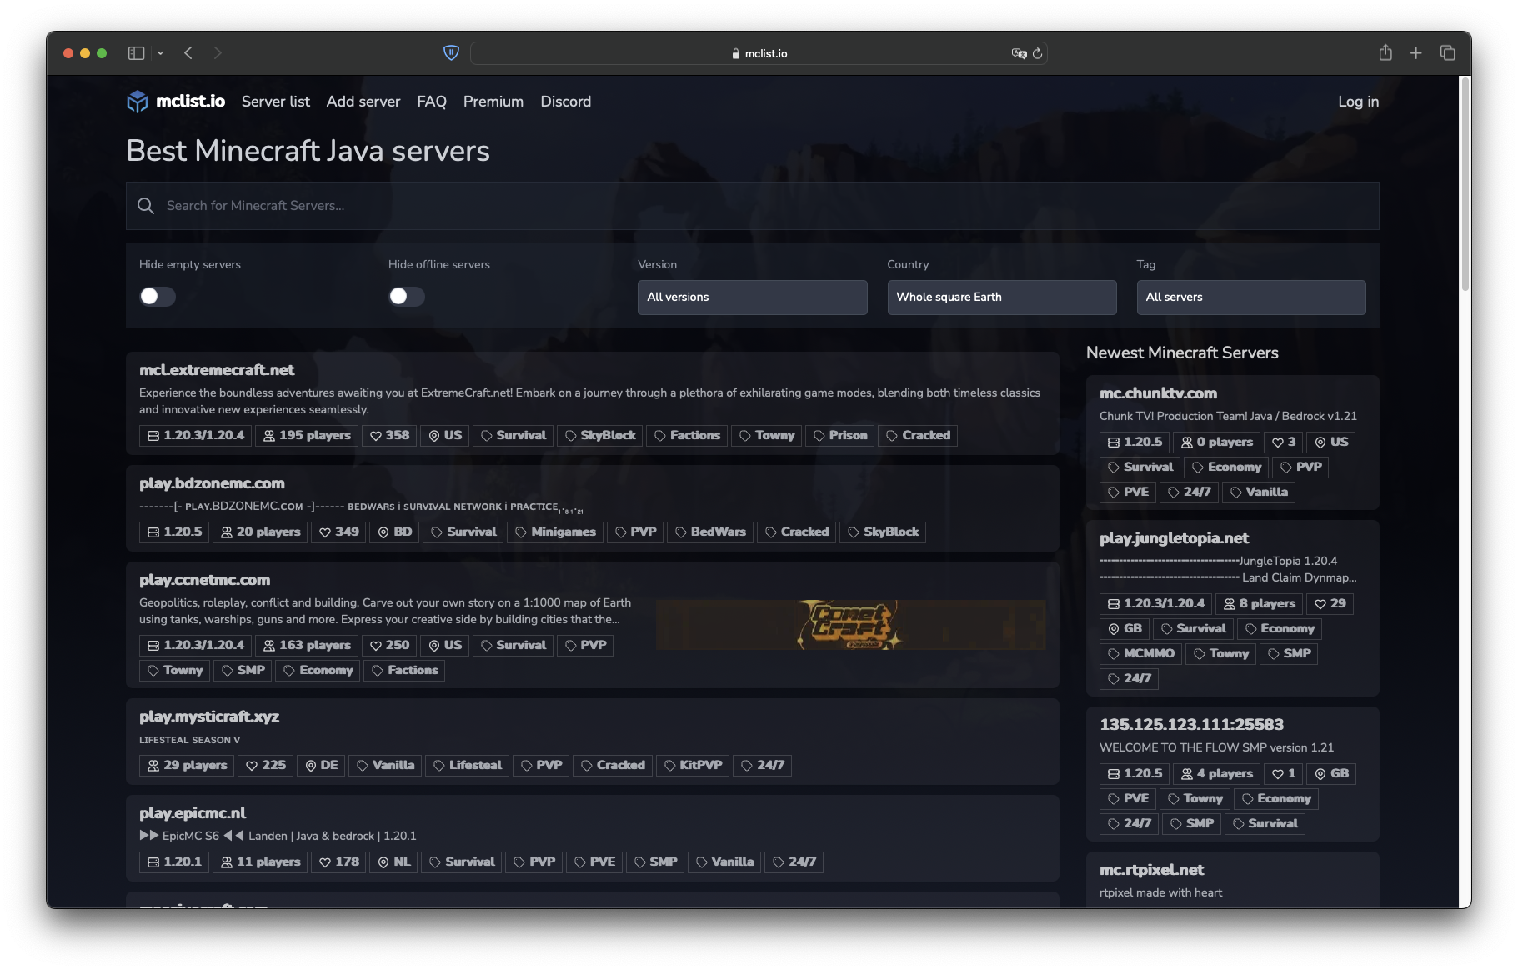This screenshot has height=970, width=1518.
Task: Open play.epicmc.nl server page
Action: coord(193,813)
